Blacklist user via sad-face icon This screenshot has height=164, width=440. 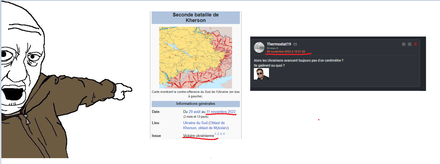[409, 44]
